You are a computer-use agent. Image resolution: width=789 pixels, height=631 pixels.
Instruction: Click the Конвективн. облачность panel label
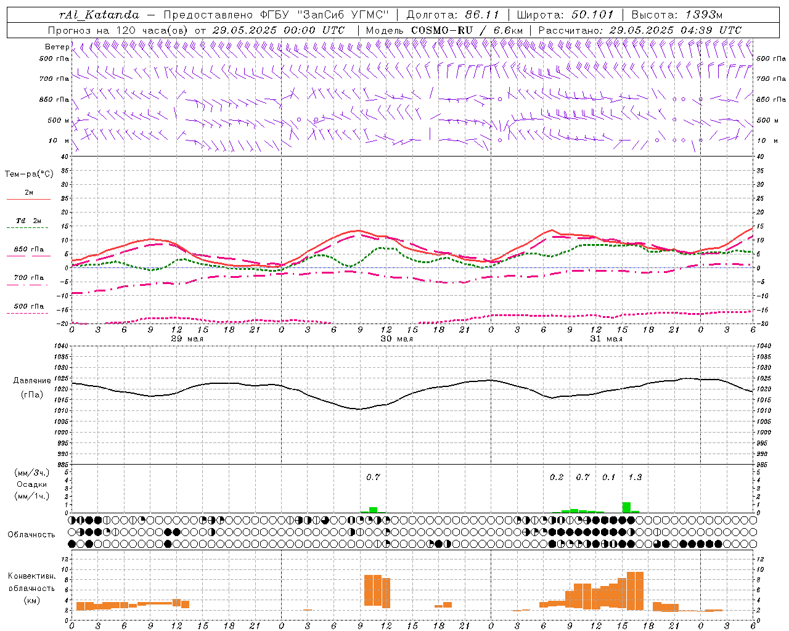pyautogui.click(x=31, y=587)
